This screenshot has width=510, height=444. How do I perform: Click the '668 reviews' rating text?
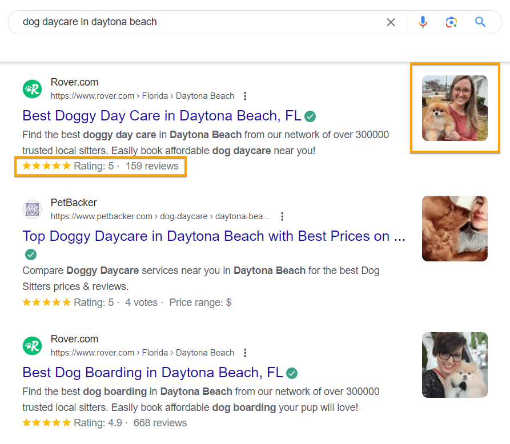coord(160,423)
